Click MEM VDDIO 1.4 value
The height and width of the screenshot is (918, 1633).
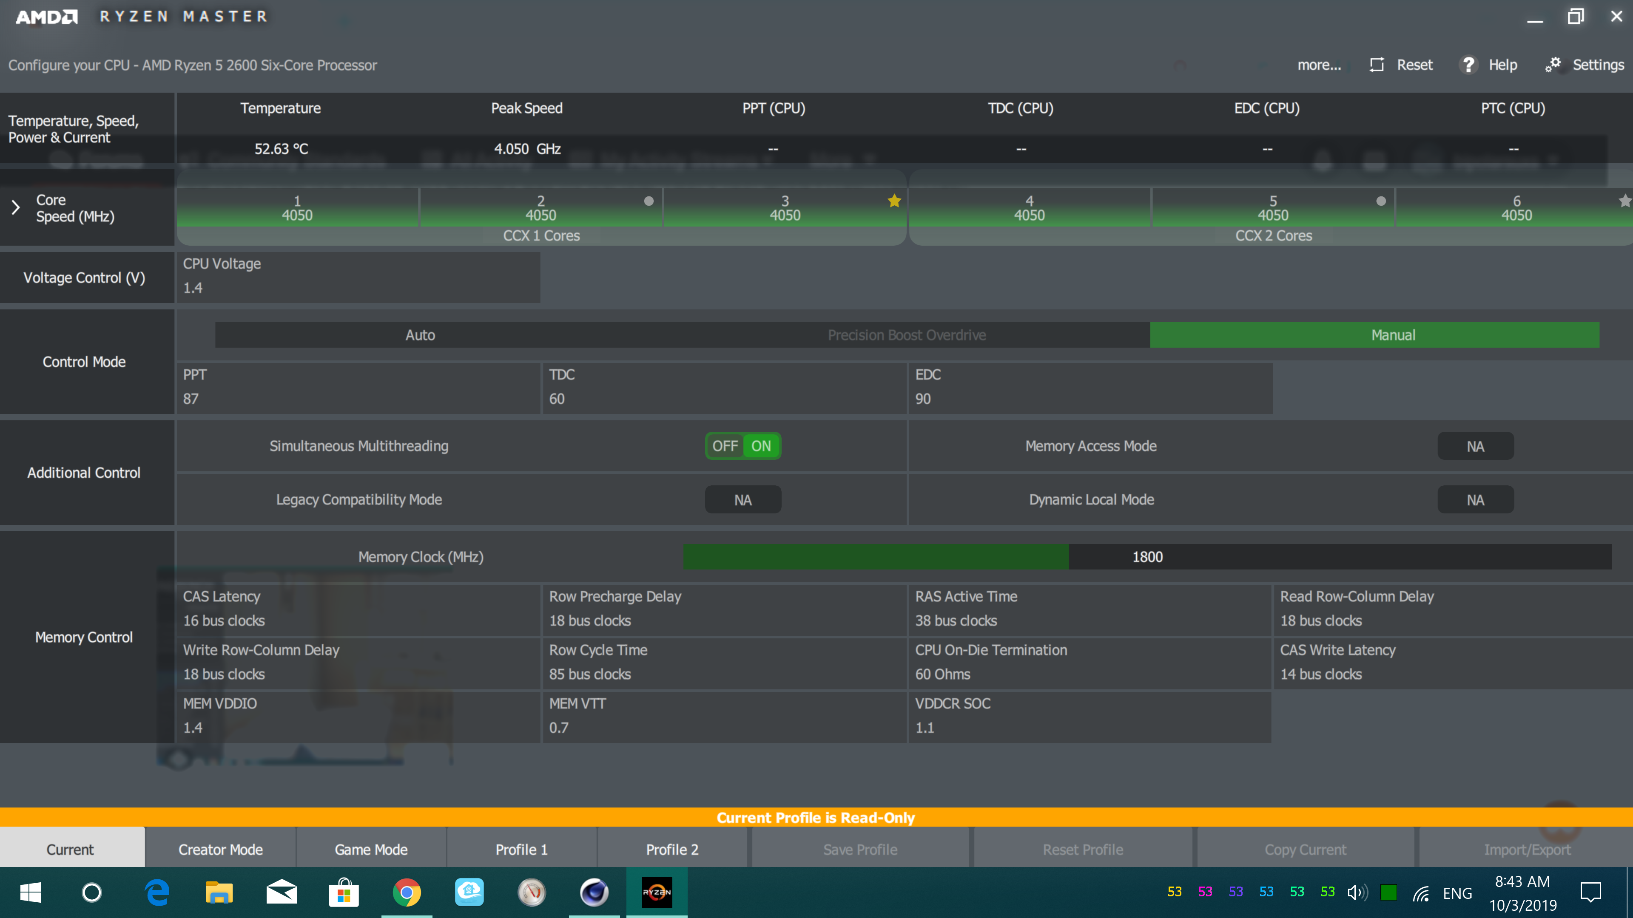358,717
